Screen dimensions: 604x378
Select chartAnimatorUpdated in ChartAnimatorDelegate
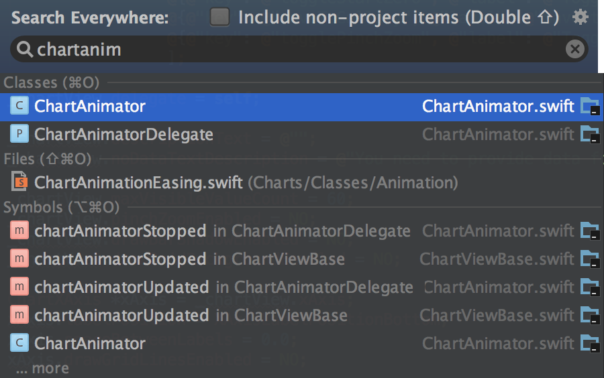(301, 288)
